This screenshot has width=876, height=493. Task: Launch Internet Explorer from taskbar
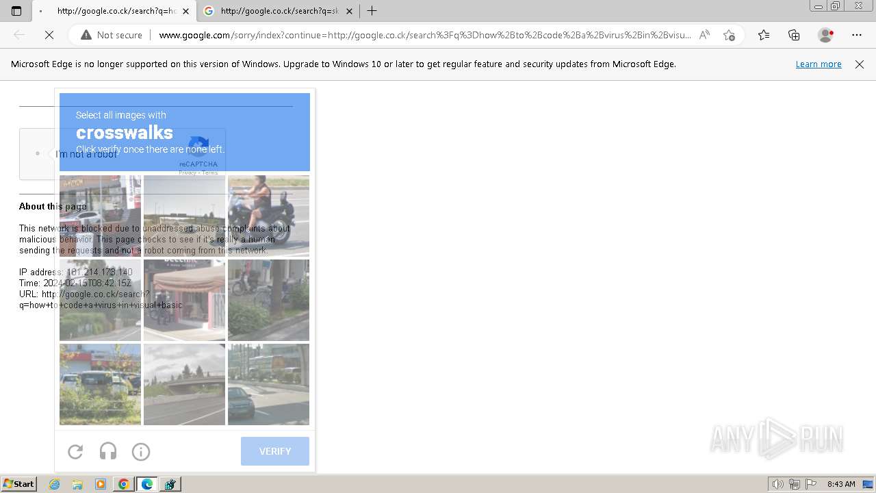(x=54, y=484)
